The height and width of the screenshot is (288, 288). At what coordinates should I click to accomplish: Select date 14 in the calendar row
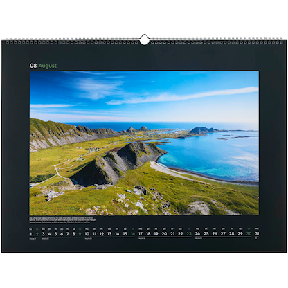[117, 234]
